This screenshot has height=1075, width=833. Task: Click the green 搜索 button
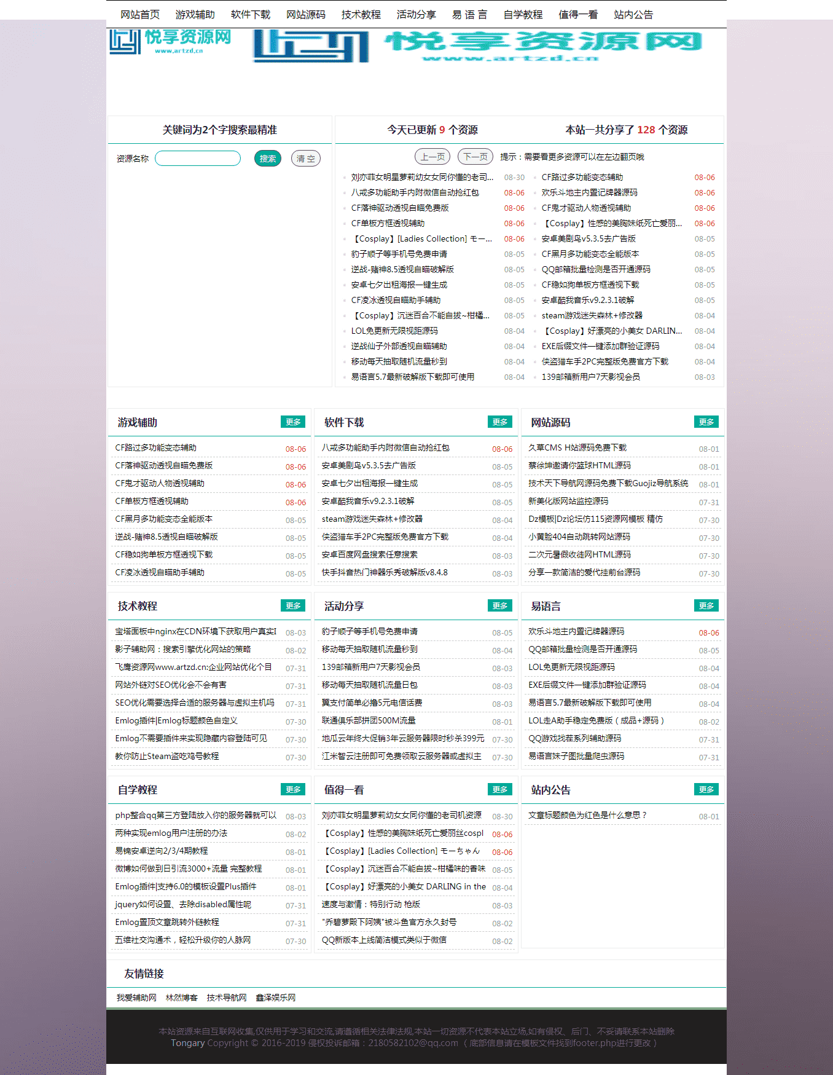point(268,159)
